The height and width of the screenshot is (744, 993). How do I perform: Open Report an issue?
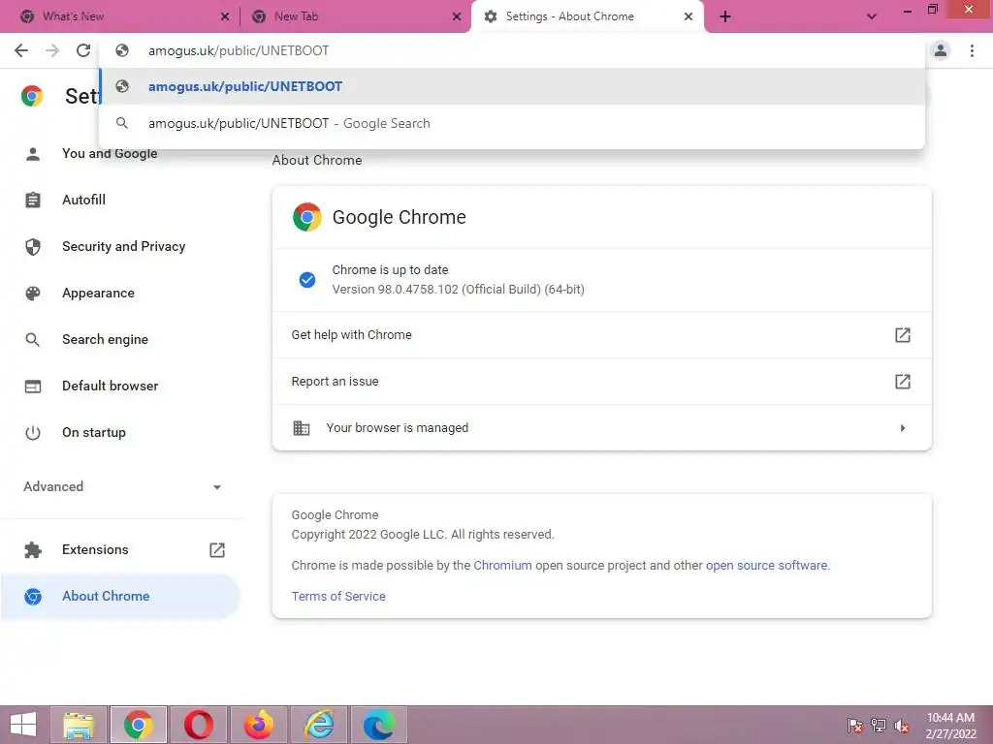(x=601, y=382)
